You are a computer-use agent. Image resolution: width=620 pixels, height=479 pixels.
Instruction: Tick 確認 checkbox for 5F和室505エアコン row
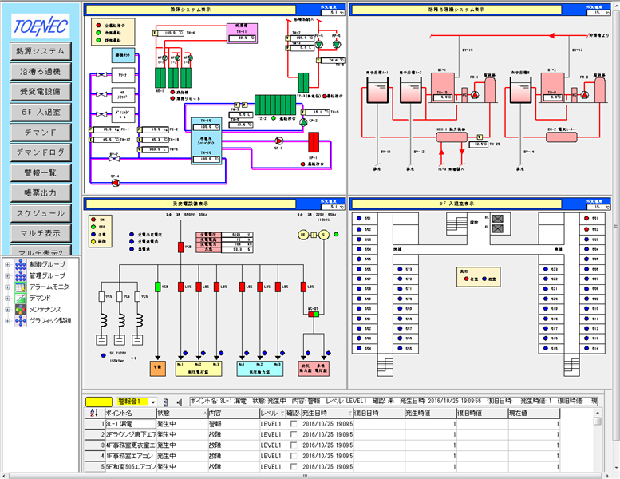pyautogui.click(x=294, y=466)
